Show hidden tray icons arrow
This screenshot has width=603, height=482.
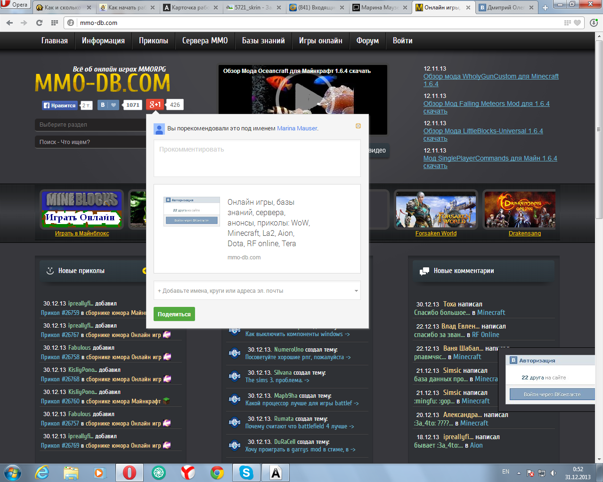(x=519, y=473)
